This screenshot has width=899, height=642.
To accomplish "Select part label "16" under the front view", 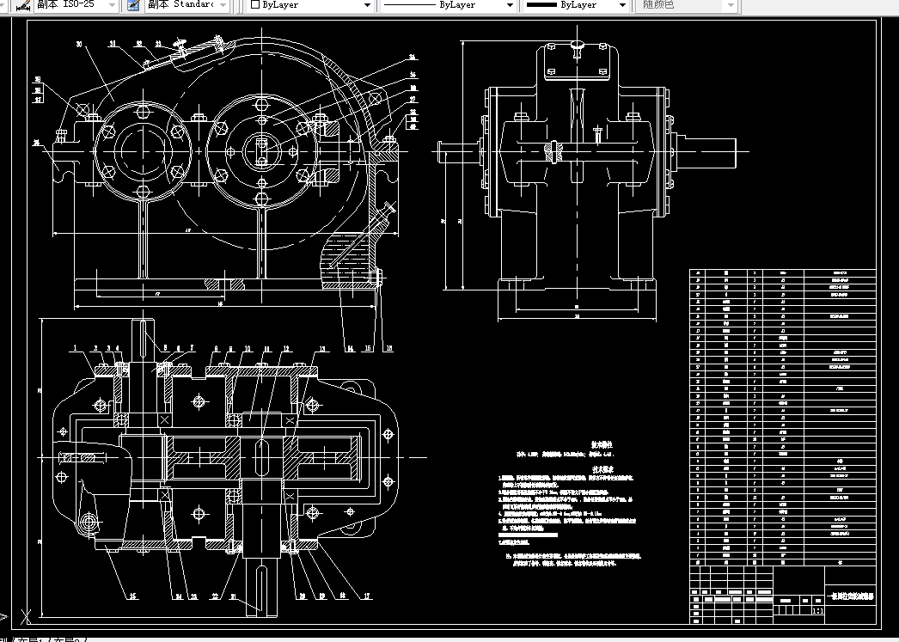I will 388,348.
